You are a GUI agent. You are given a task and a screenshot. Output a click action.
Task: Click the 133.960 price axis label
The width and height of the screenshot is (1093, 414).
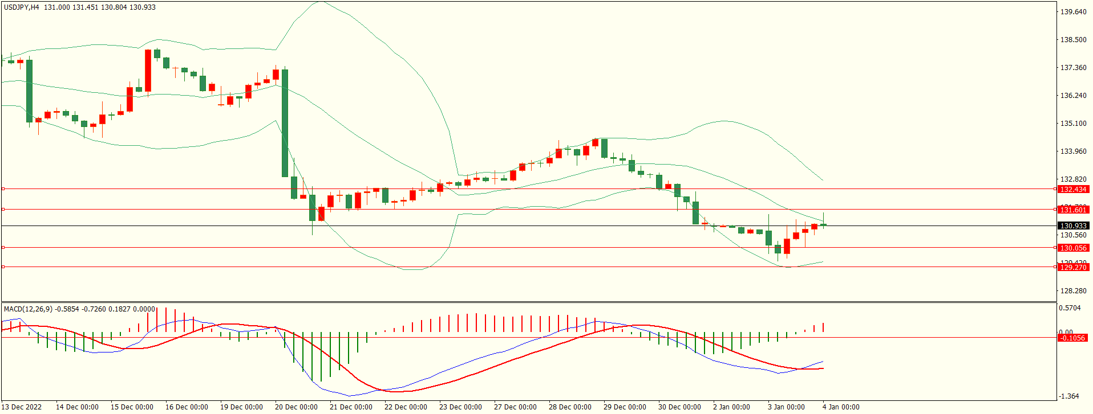tap(1073, 151)
